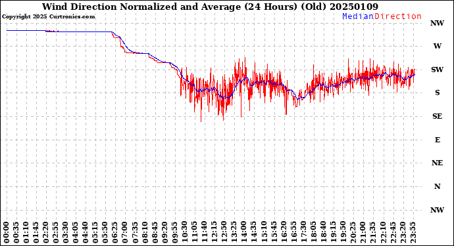454x246 pixels.
Task: Click the 18:05 time label
Action: [x=313, y=233]
